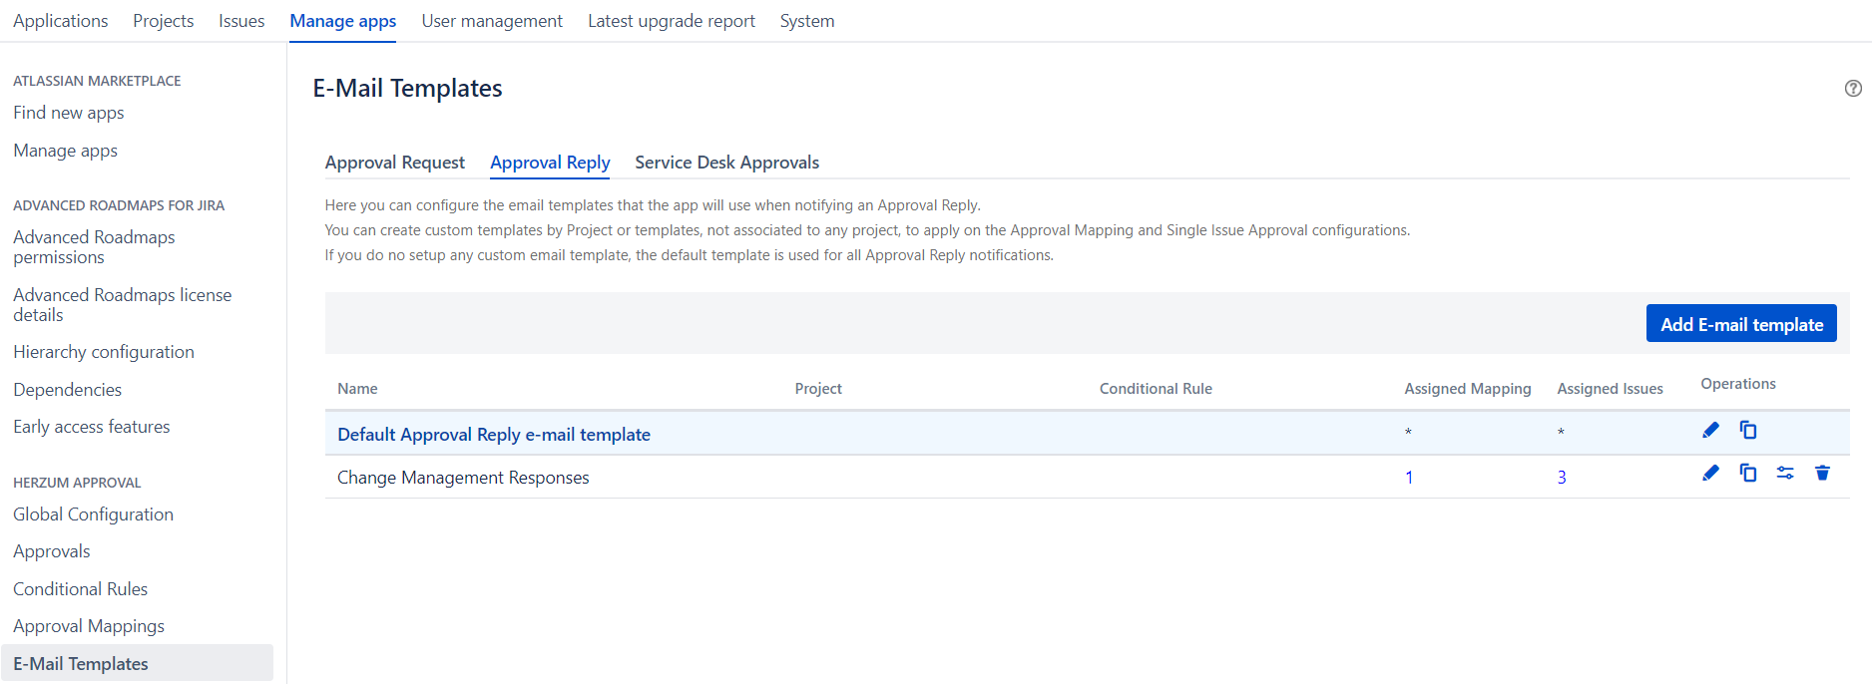Open settings sliders for Change Management Responses

click(1785, 473)
